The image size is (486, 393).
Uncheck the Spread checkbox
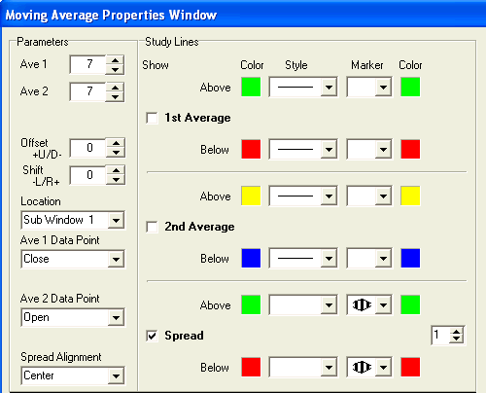pos(152,336)
